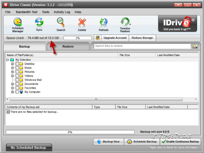Click the Favorites folder icon
Image resolution: width=204 pixels, height=153 pixels.
coord(21,88)
